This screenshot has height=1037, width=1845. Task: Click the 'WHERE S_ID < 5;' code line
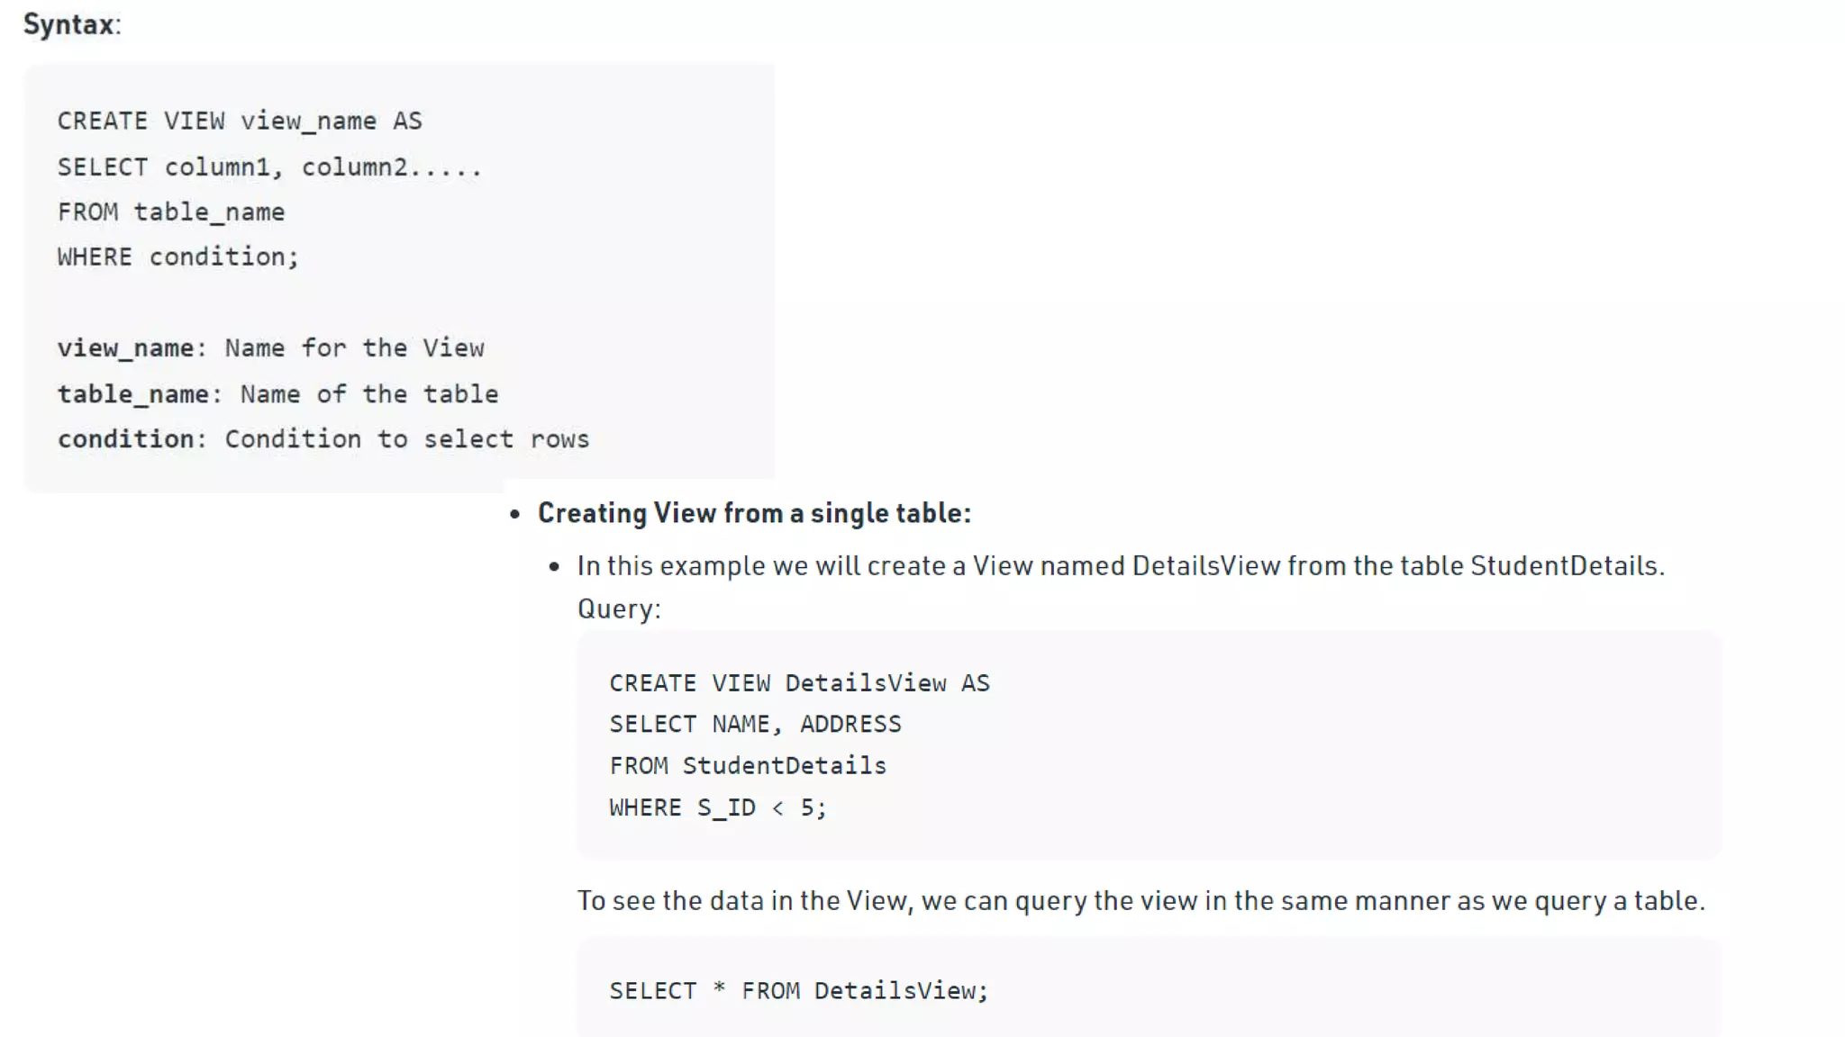coord(717,808)
